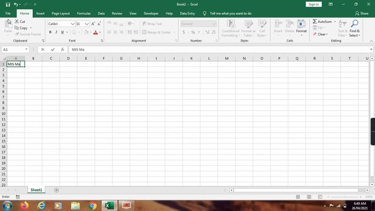Screen dimensions: 375x211
Task: Switch to Page Break Preview in status bar
Action: pos(320,197)
